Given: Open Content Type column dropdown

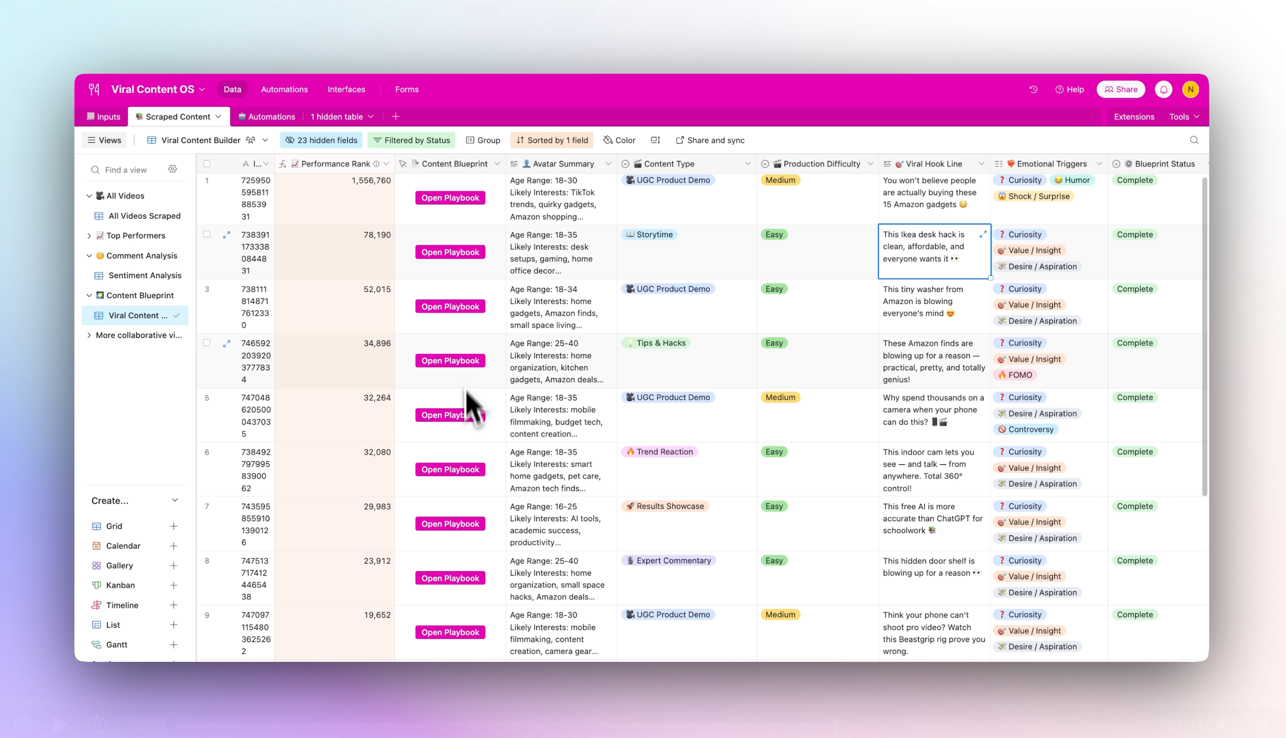Looking at the screenshot, I should pyautogui.click(x=747, y=164).
